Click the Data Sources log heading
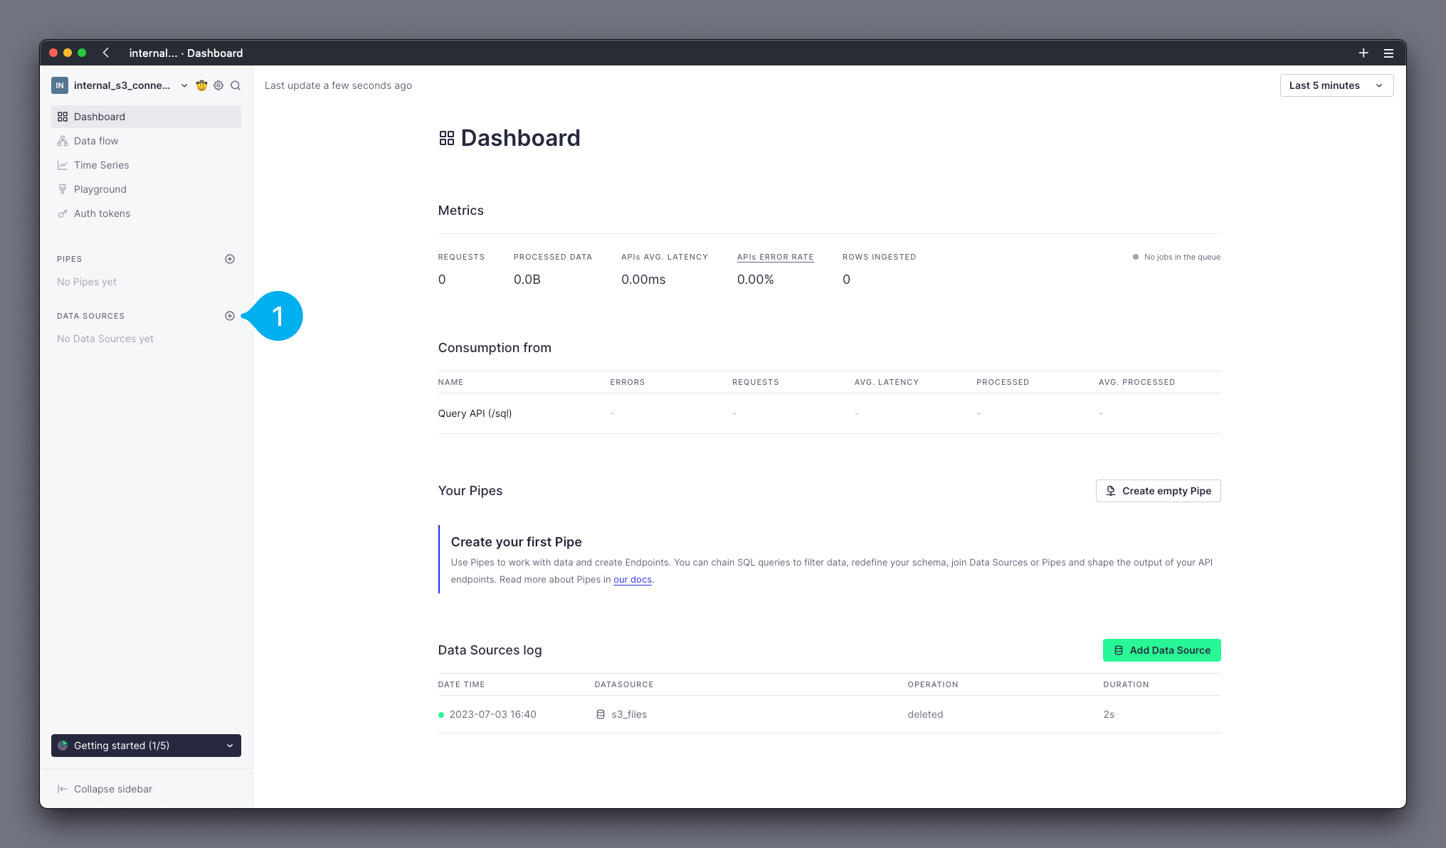 (x=490, y=650)
